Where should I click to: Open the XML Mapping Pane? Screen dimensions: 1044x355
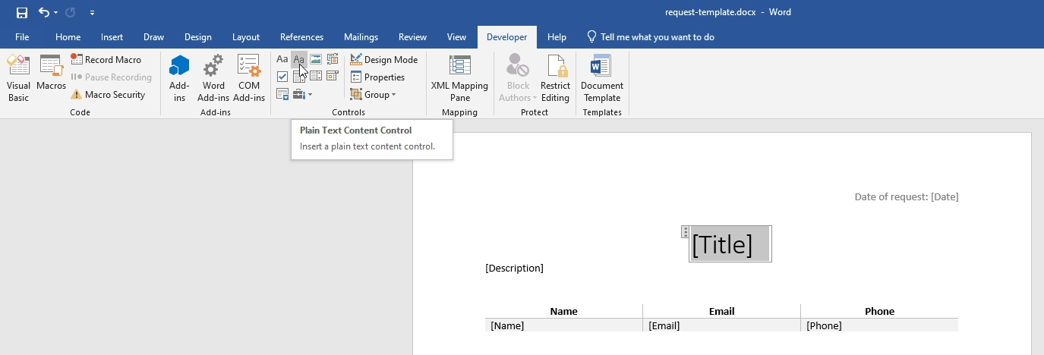pos(459,79)
